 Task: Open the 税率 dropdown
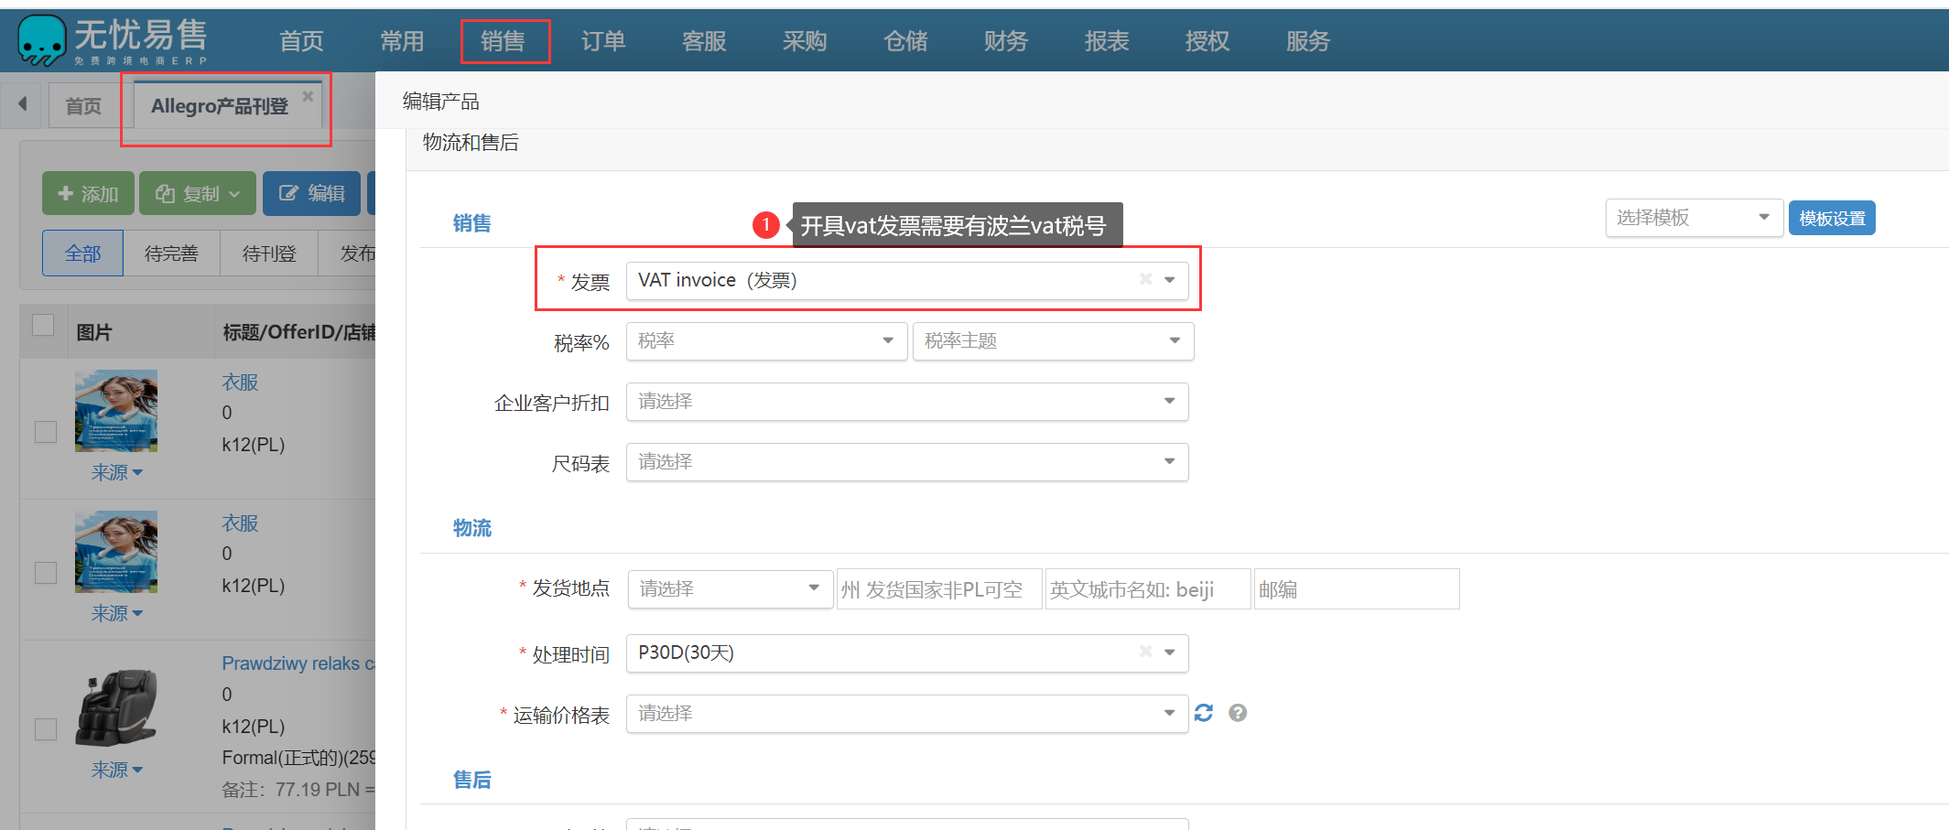pyautogui.click(x=766, y=341)
